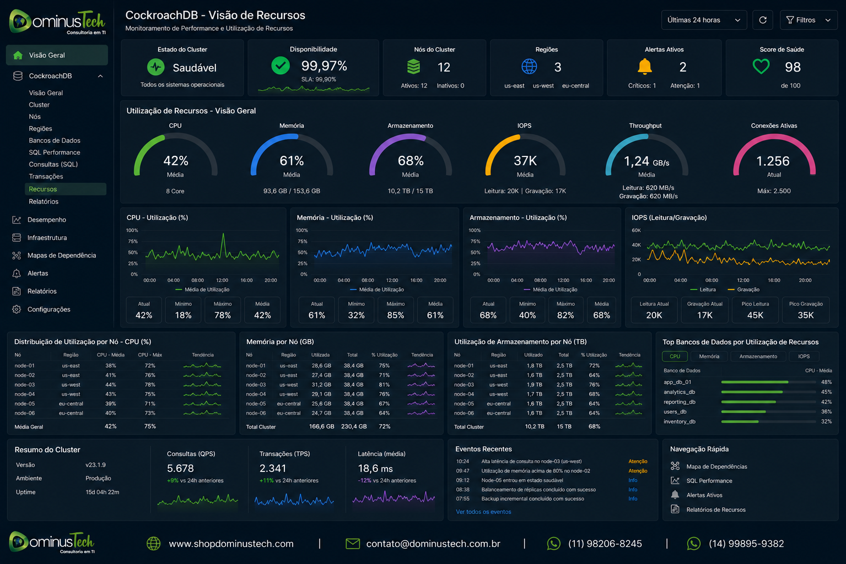Open Relatórios under the CockroachDB submenu
Screen dimensions: 846x564
[44, 202]
